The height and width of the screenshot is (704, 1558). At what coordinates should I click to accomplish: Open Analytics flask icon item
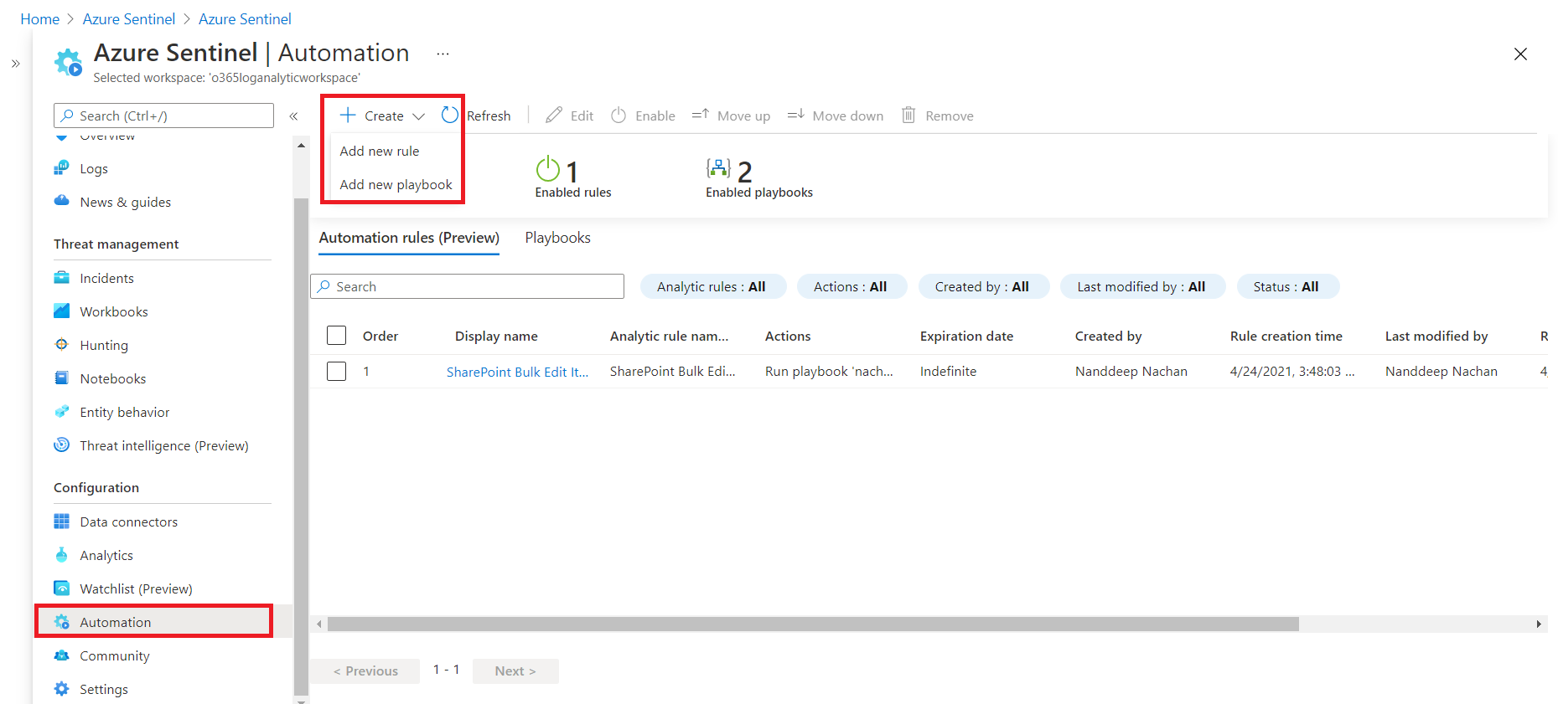click(x=62, y=555)
